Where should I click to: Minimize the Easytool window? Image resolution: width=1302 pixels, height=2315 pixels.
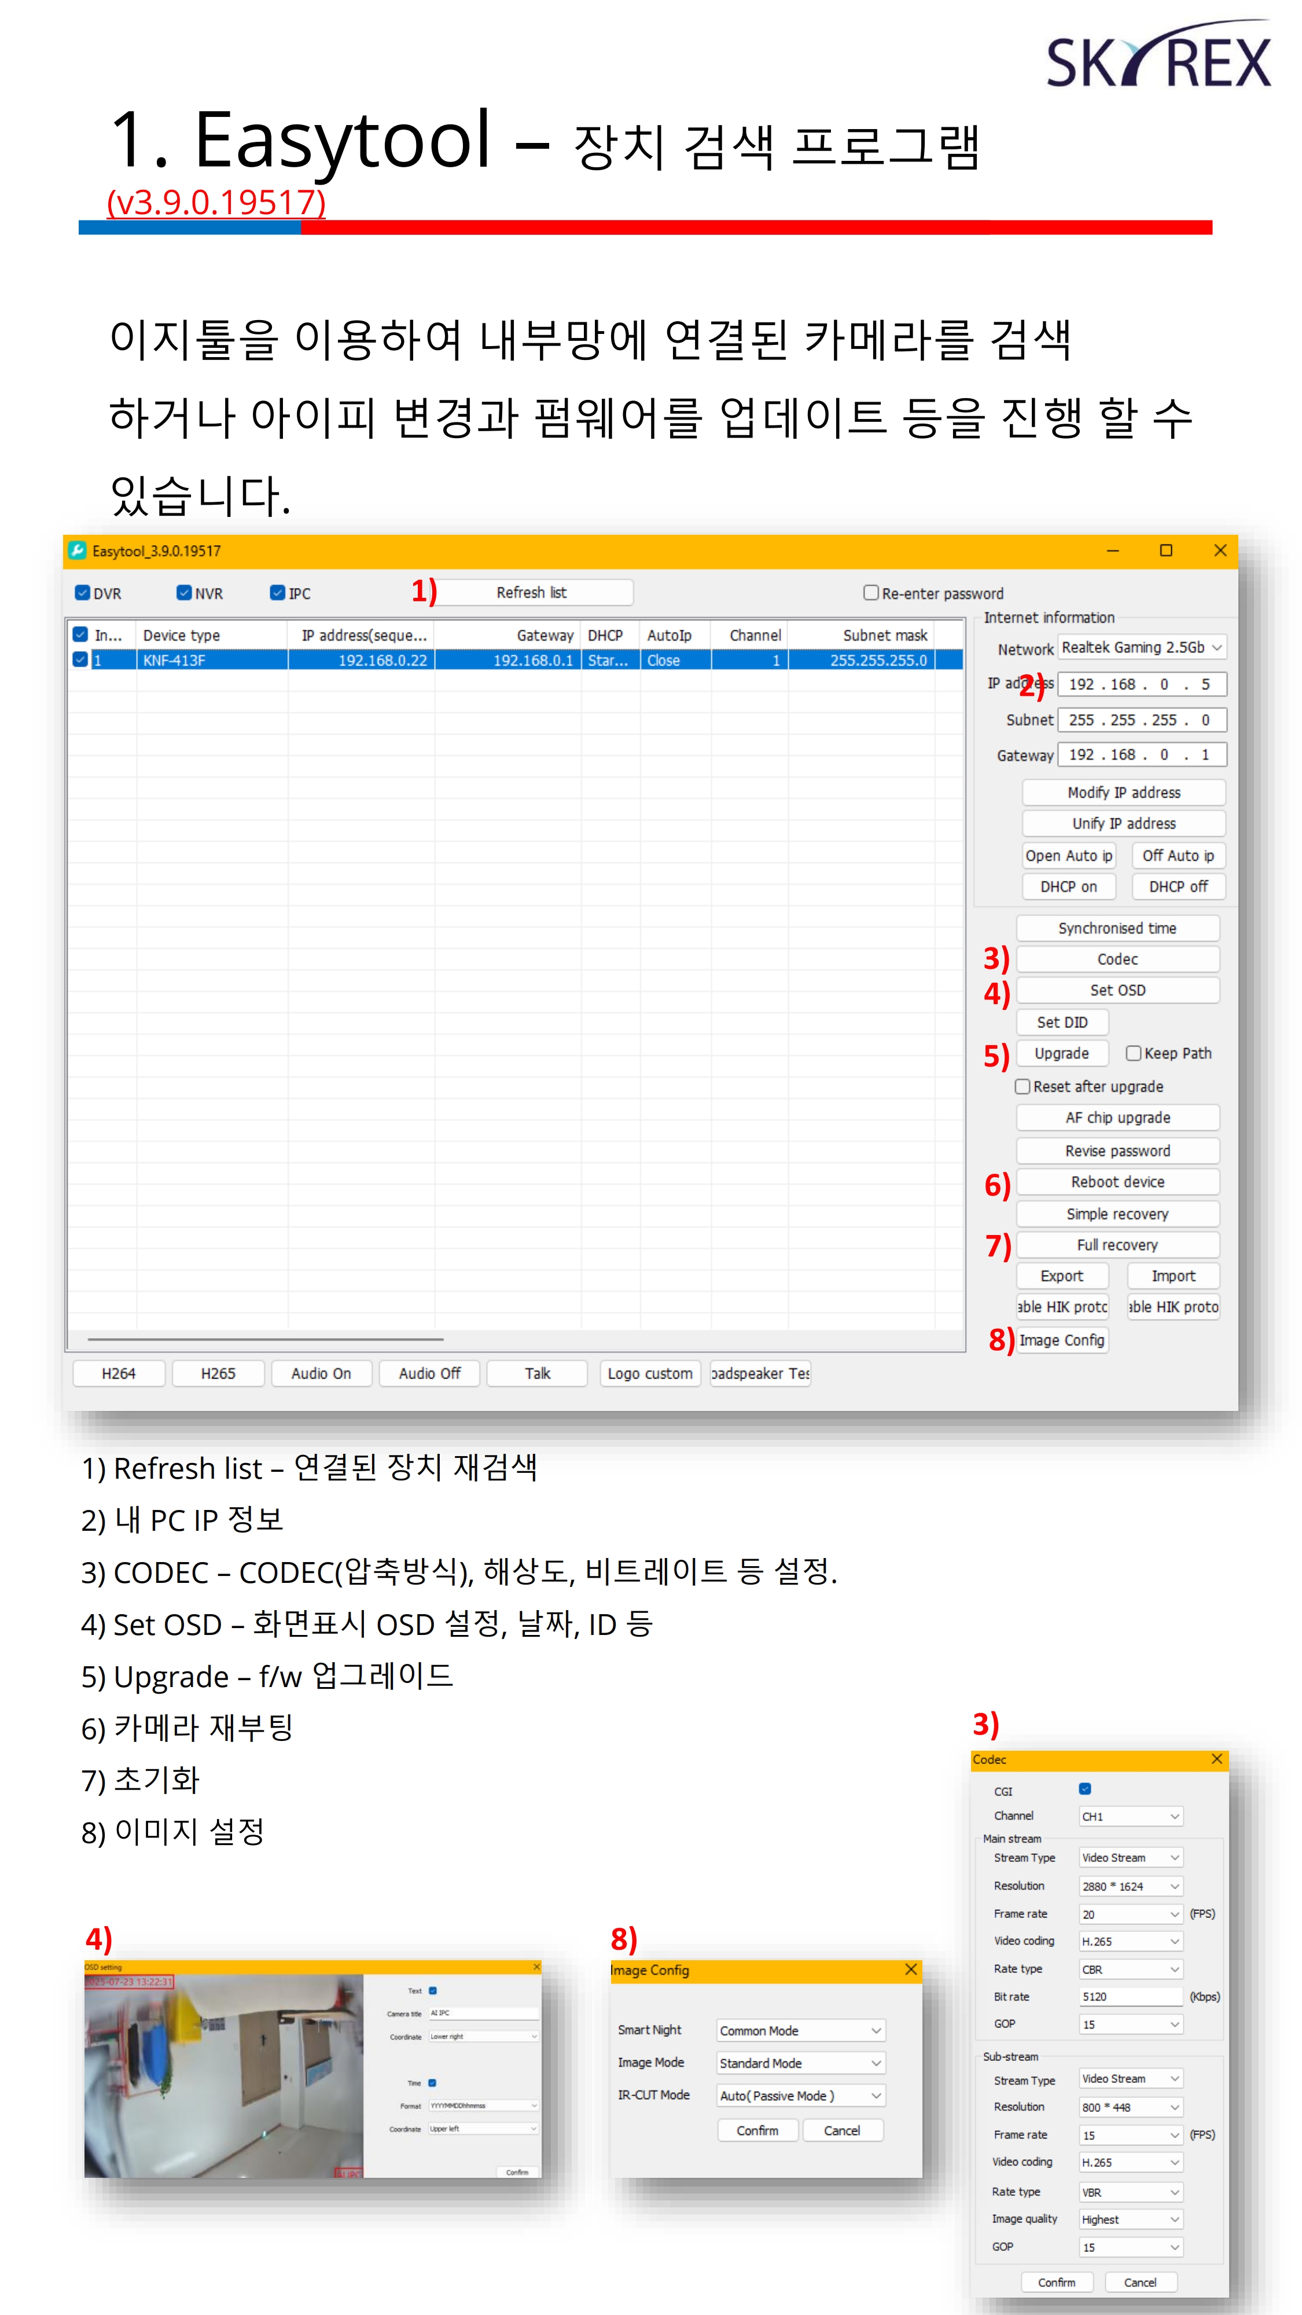(1112, 550)
